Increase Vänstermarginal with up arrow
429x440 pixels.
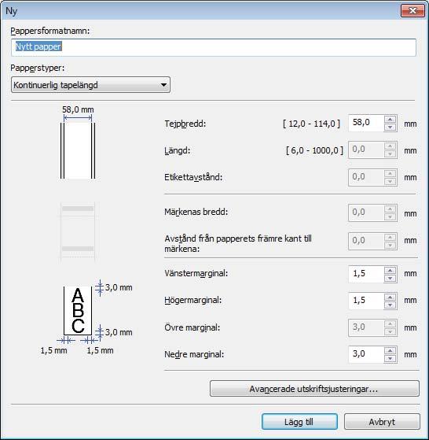[390, 270]
